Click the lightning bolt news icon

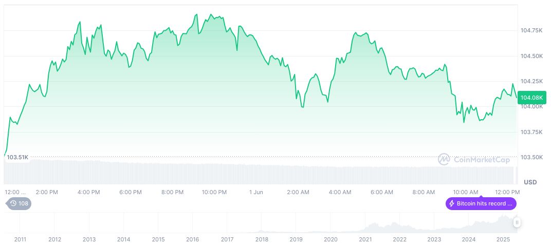[x=452, y=203]
